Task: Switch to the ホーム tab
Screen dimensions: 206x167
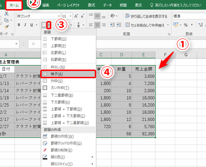Action: point(14,5)
